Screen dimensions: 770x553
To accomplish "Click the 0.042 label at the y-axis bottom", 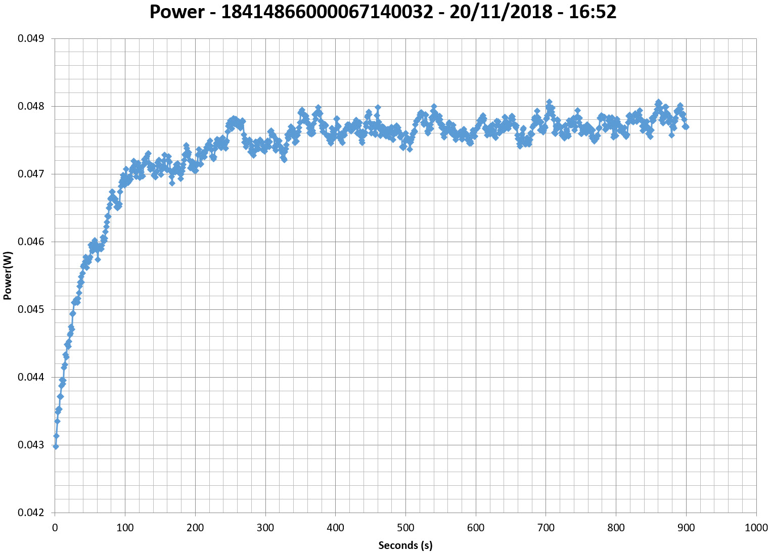I will (x=31, y=513).
